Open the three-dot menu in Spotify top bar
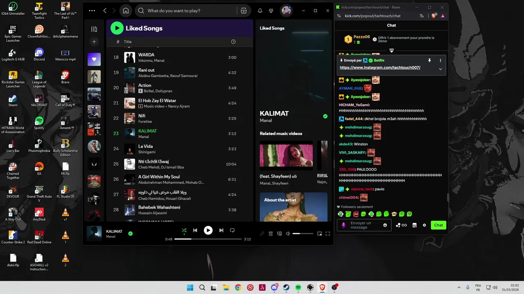 (92, 11)
